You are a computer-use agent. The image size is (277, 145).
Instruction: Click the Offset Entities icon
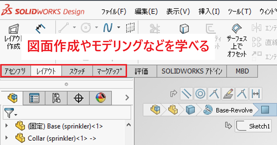211,29
